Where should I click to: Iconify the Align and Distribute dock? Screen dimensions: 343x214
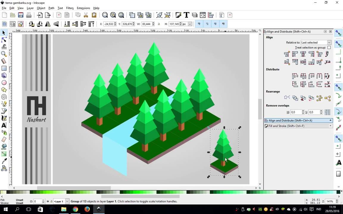(x=325, y=32)
